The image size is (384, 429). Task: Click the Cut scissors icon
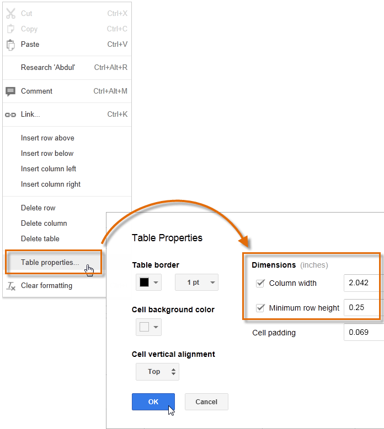10,13
